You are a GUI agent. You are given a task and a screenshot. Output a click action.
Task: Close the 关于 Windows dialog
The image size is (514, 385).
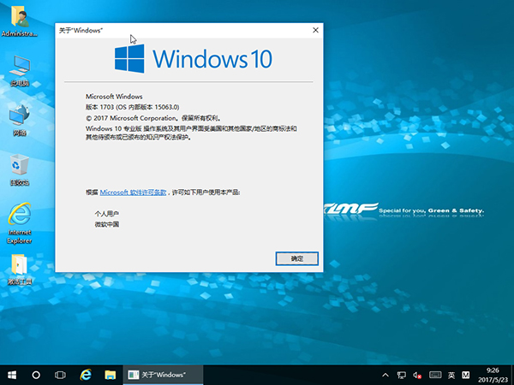click(x=315, y=30)
